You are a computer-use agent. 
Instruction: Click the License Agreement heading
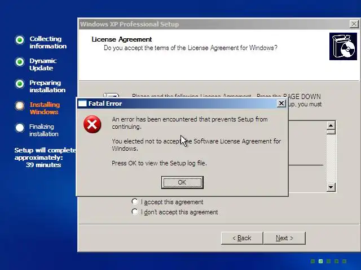(x=122, y=39)
